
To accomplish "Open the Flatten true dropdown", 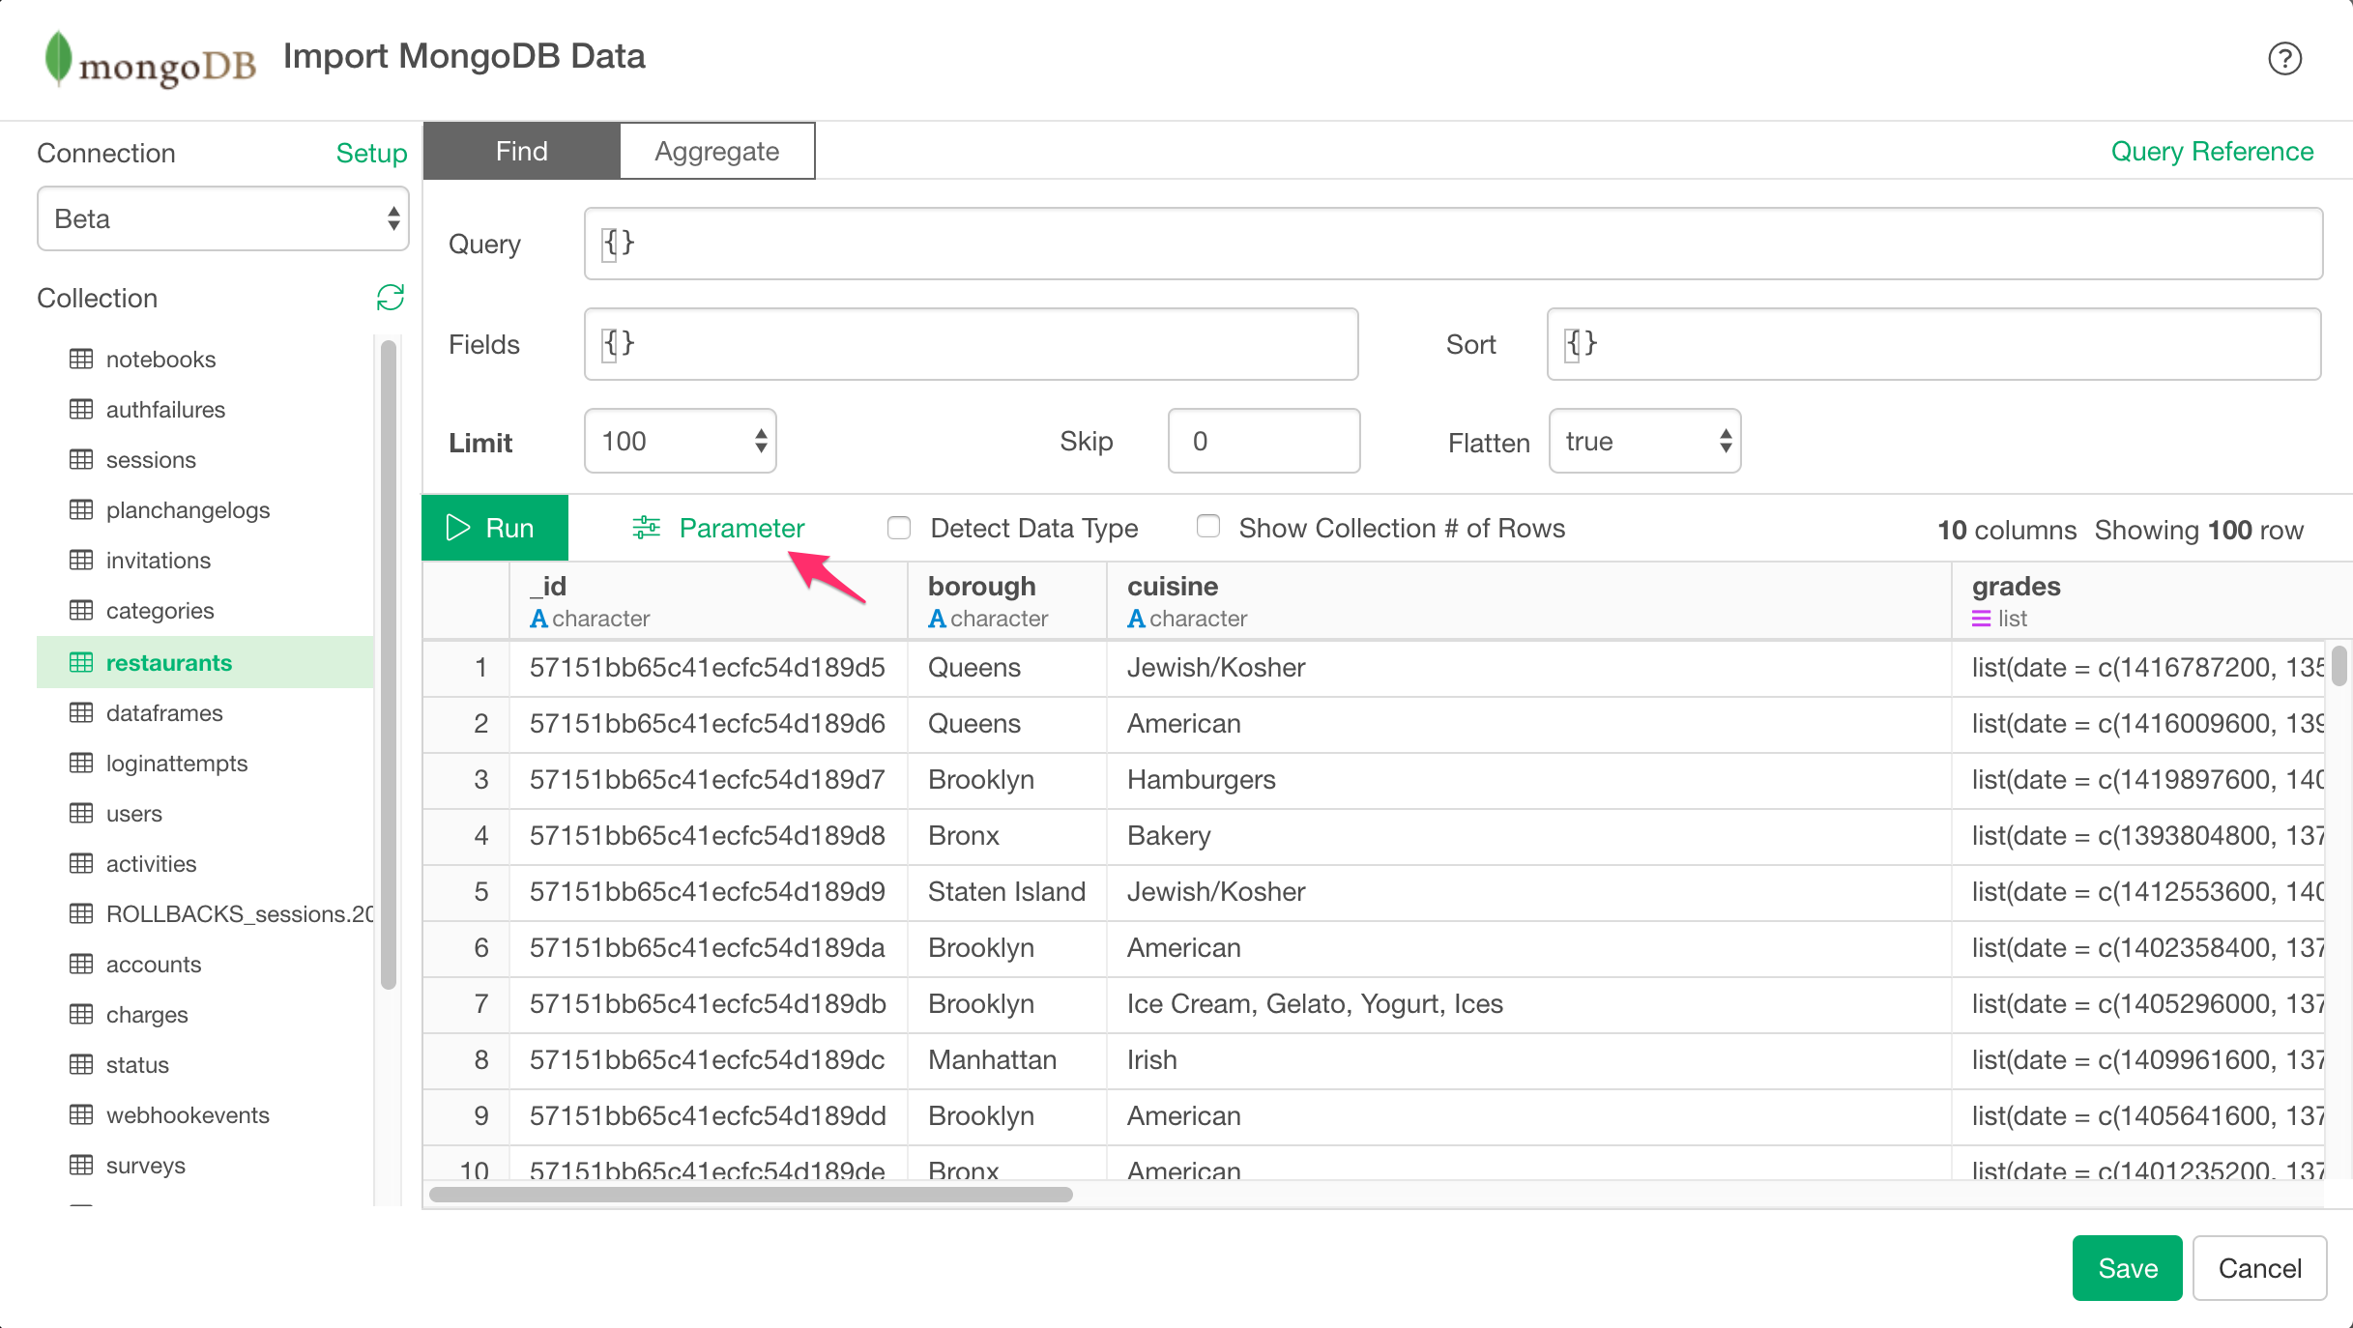I will point(1644,441).
